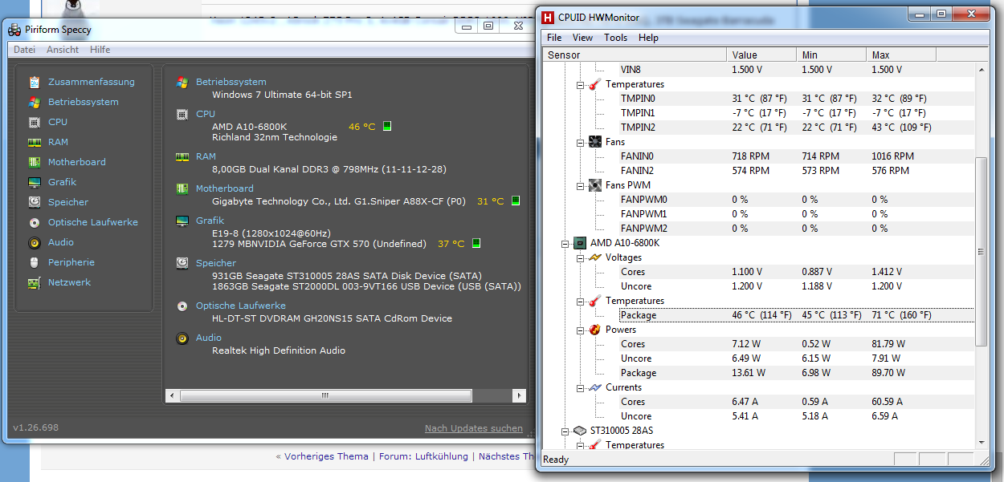Open the Hilfe menu in Speccy
Screen dimensions: 1004x482
coord(100,50)
